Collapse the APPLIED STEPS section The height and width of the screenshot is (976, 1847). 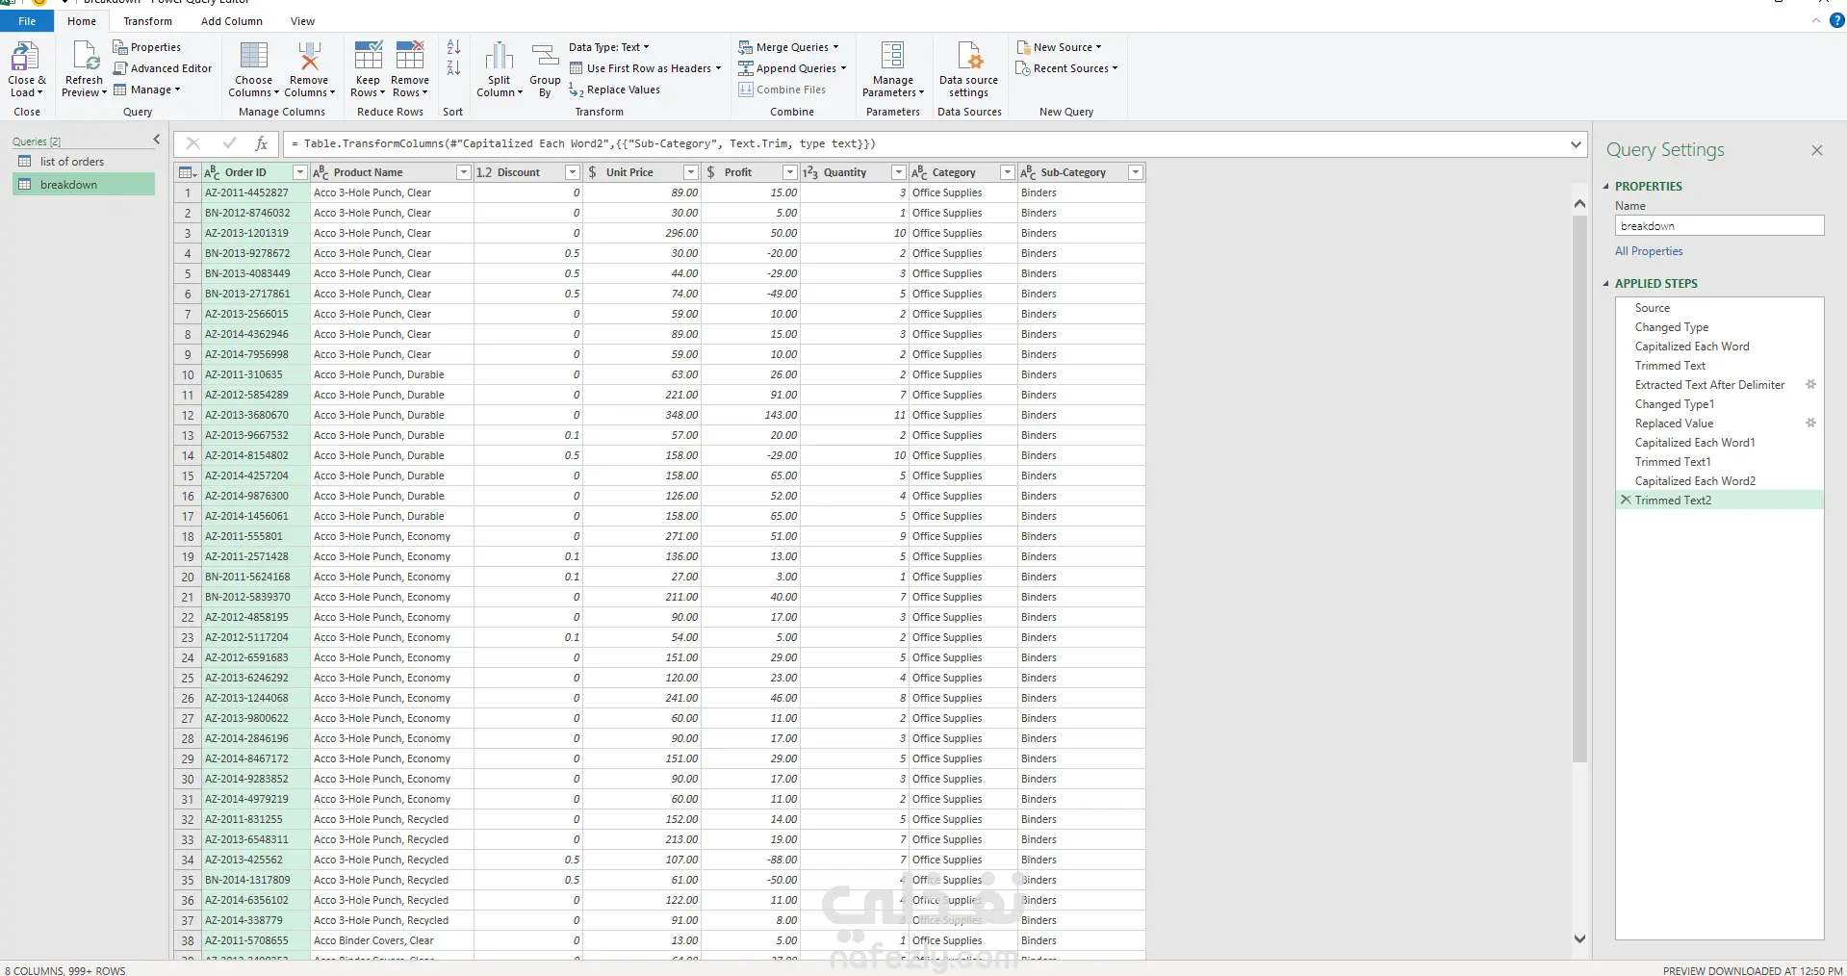tap(1606, 284)
